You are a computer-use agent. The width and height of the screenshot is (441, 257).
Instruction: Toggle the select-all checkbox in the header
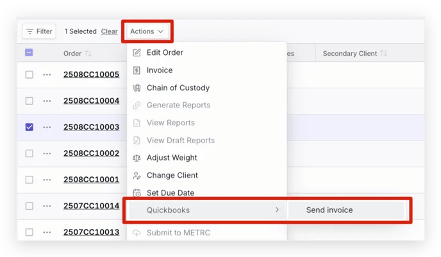point(29,52)
